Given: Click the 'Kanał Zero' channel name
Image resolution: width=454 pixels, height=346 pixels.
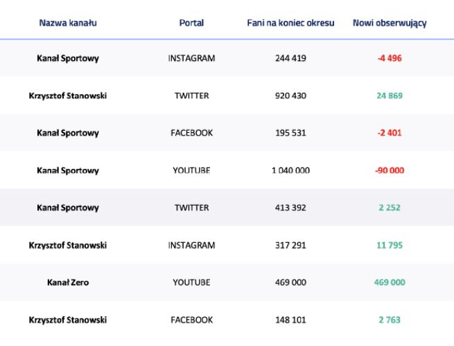Looking at the screenshot, I should (68, 282).
